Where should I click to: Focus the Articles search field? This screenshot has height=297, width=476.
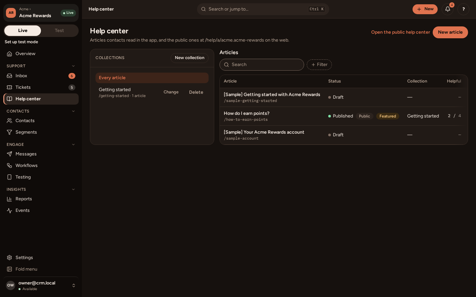(x=262, y=65)
